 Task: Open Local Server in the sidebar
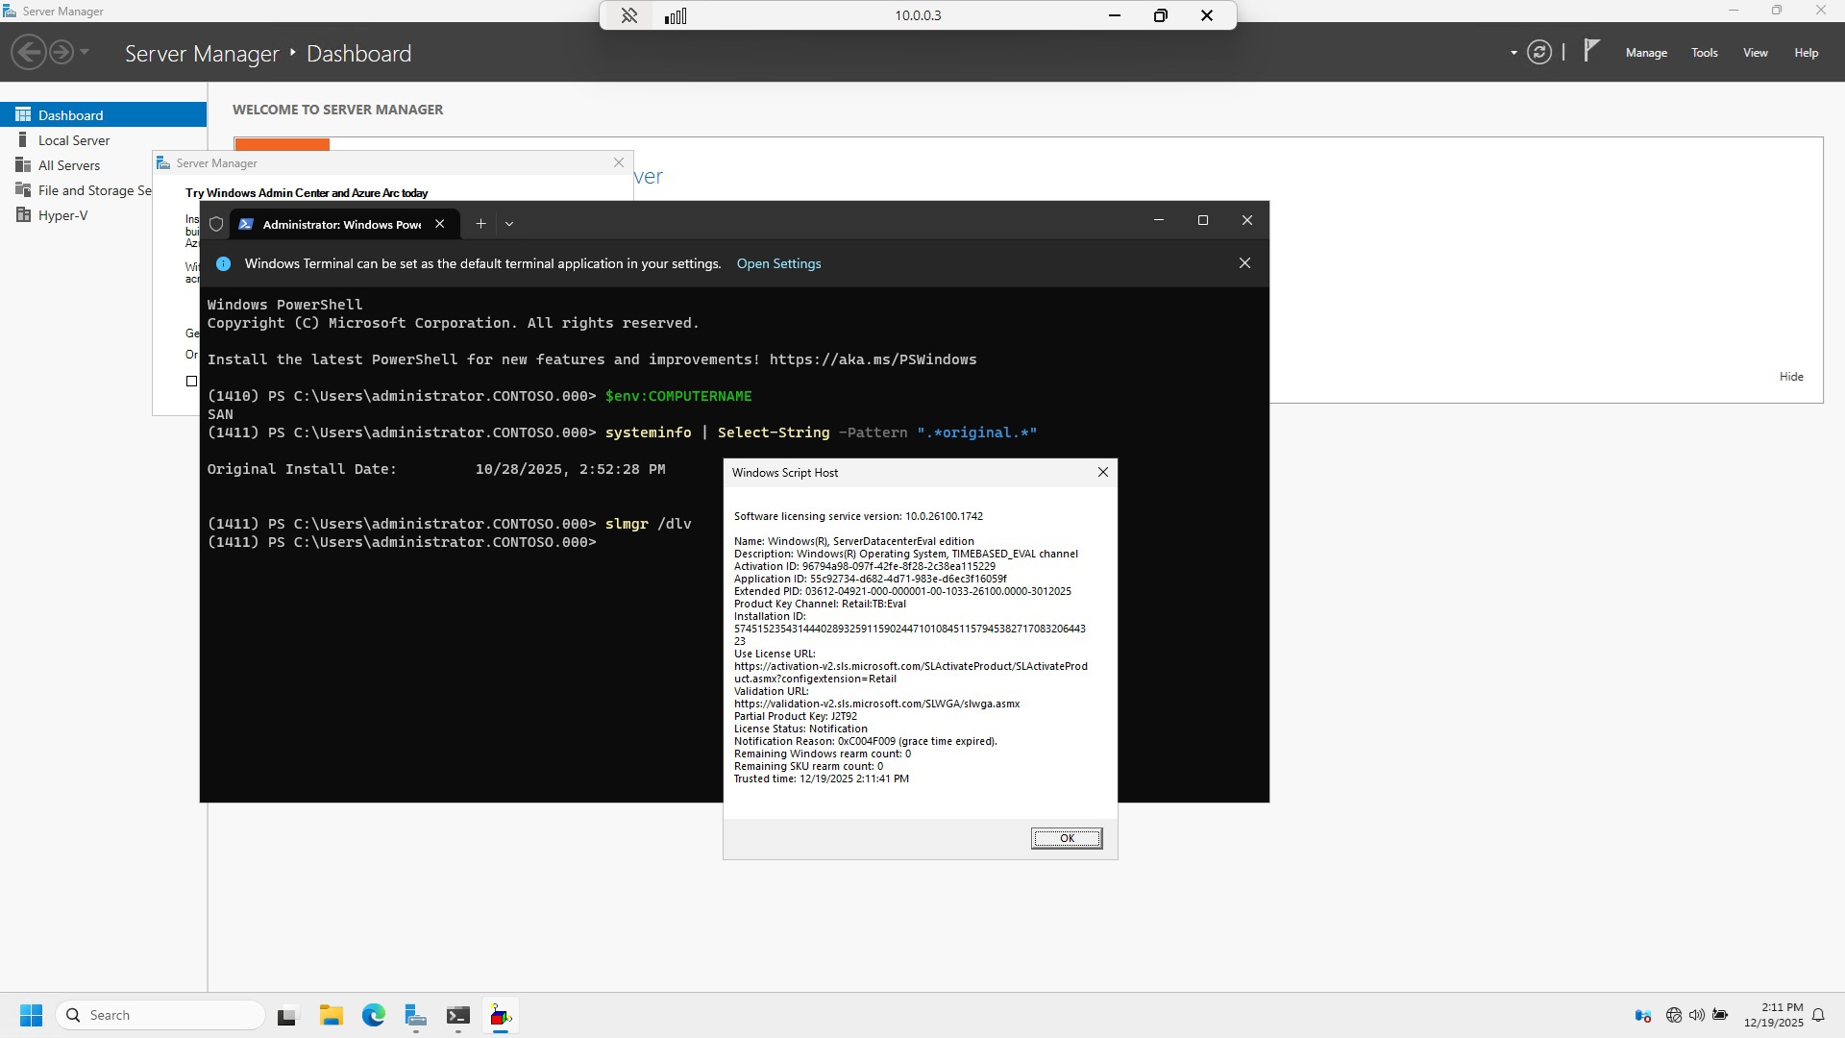tap(74, 140)
